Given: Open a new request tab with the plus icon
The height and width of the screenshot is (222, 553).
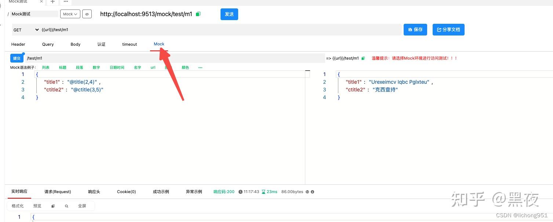Looking at the screenshot, I should (52, 2).
